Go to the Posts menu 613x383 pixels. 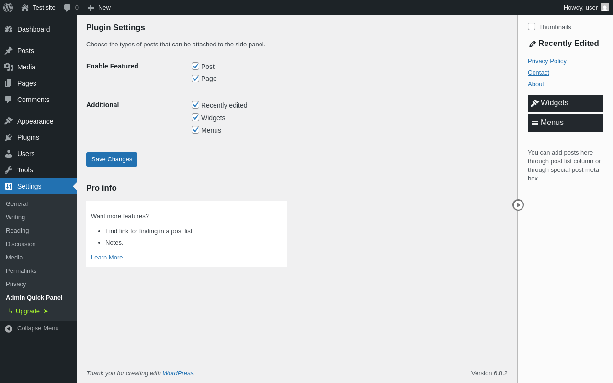point(38,51)
